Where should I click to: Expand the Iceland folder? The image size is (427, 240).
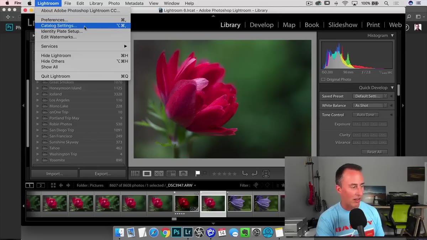click(38, 94)
